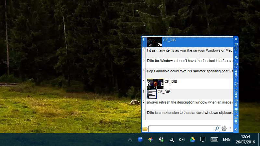Show hidden system tray icons
Image resolution: width=260 pixels, height=146 pixels.
pos(130,140)
